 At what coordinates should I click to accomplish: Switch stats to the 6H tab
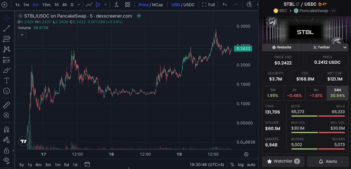tap(316, 93)
